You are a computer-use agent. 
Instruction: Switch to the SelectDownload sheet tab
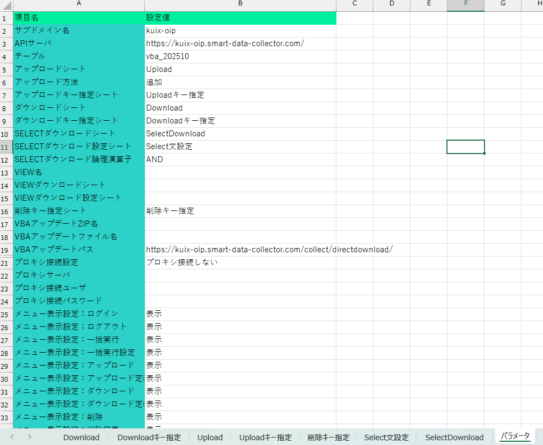click(454, 437)
